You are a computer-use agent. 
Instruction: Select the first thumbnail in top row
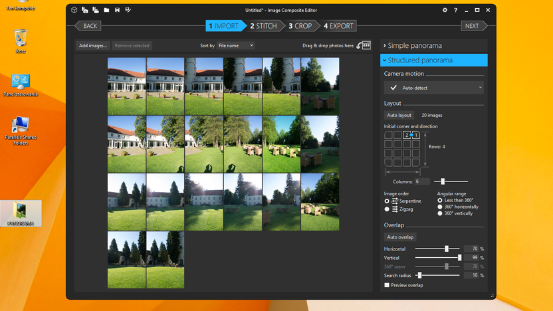click(x=126, y=86)
